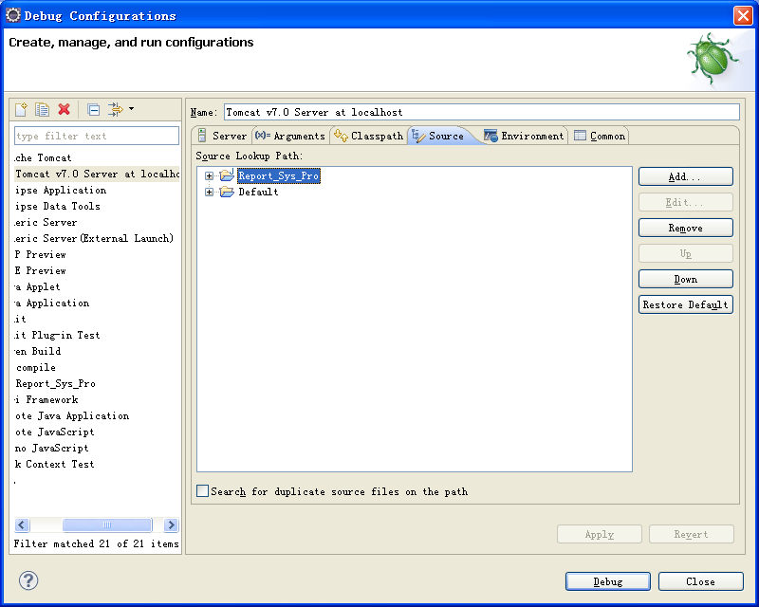Expand the Report_Sys_Pro source lookup node
Image resolution: width=759 pixels, height=607 pixels.
point(209,176)
